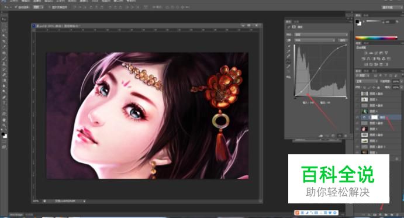
Task: Open the RGB channel dropdown in Curves
Action: pos(315,40)
